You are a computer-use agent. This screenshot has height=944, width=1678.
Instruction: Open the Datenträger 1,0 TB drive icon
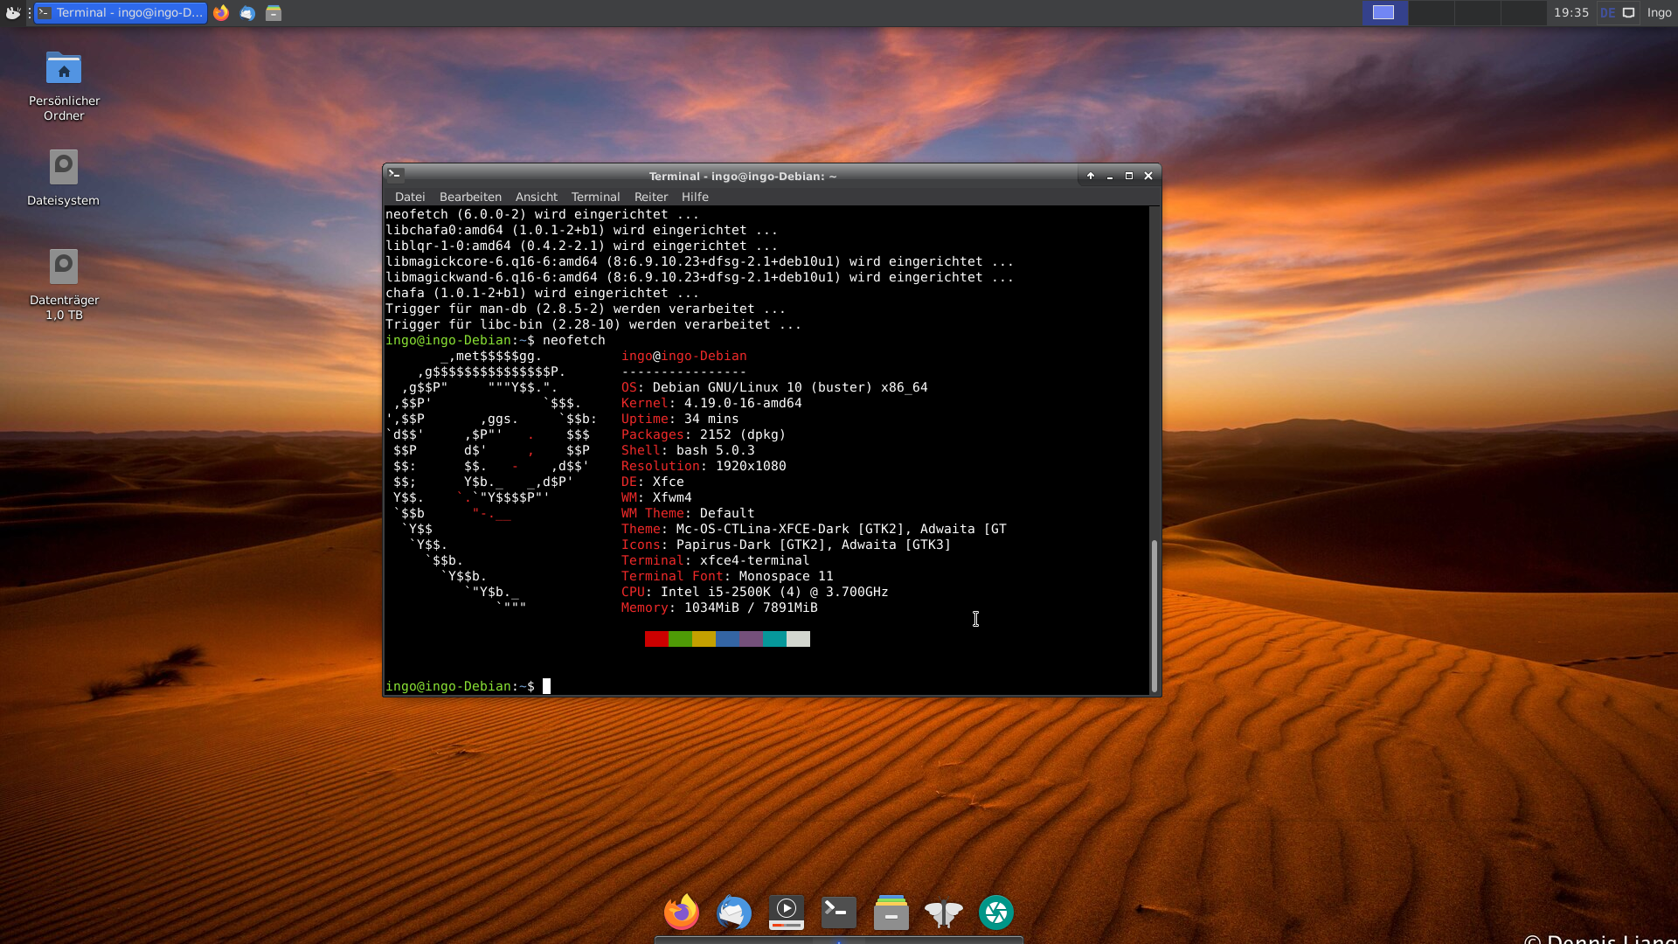(64, 267)
